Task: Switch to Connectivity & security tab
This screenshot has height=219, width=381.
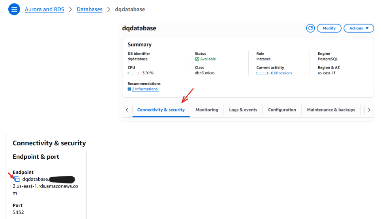Action: (x=161, y=110)
